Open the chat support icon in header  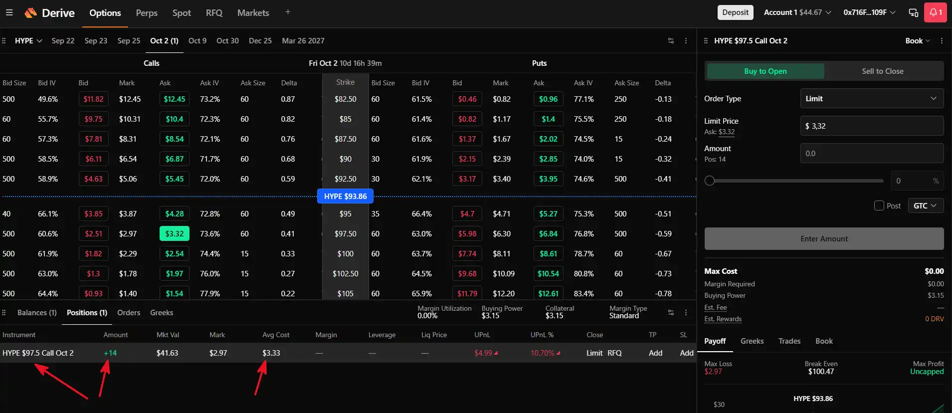click(x=914, y=12)
